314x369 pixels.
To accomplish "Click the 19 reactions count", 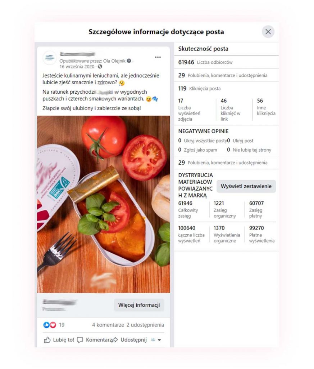I will click(62, 325).
